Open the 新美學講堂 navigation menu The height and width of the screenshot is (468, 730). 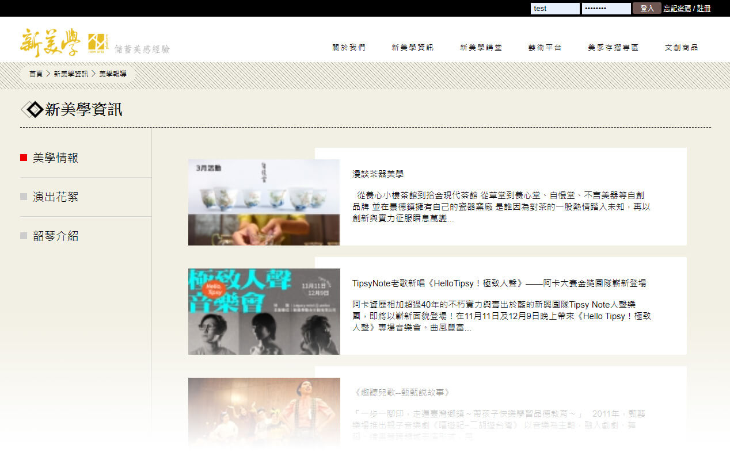pyautogui.click(x=481, y=48)
